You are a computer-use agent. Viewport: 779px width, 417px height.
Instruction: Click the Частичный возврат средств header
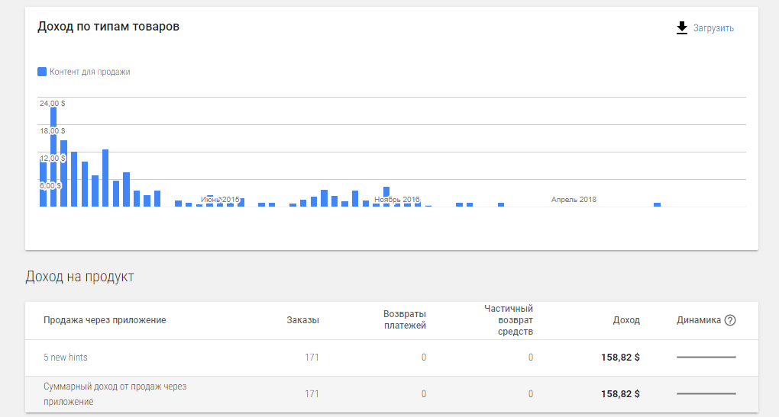point(508,320)
